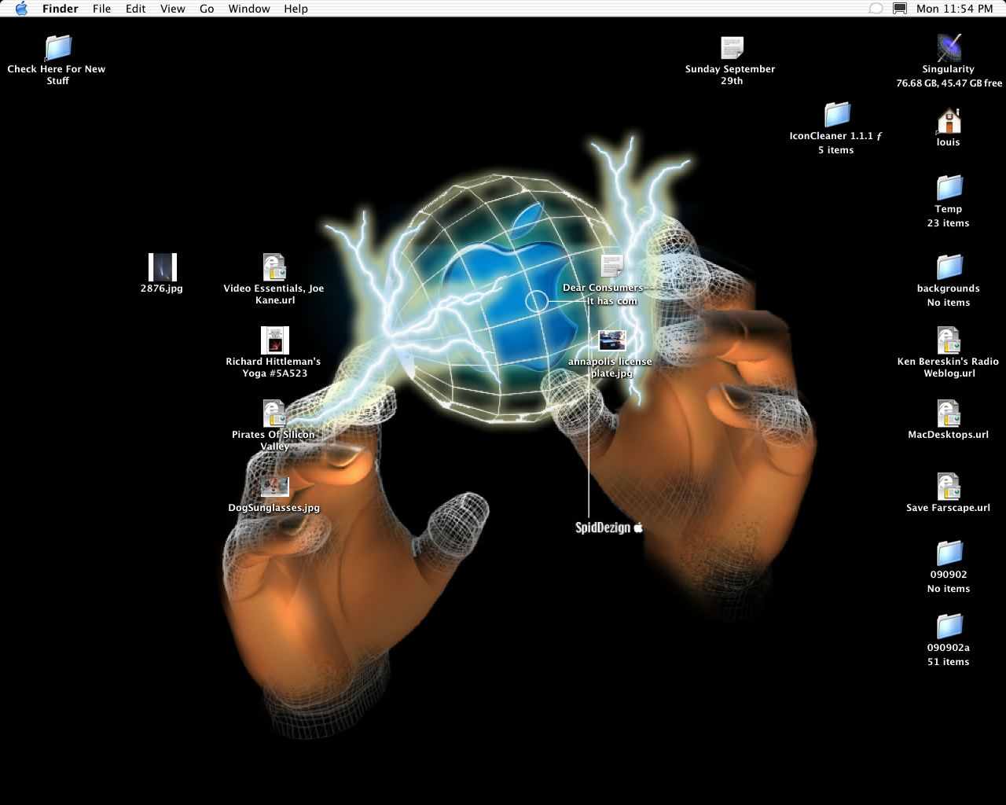The height and width of the screenshot is (805, 1006).
Task: Select the Pirates Of Silicon Valley icon
Action: [274, 414]
